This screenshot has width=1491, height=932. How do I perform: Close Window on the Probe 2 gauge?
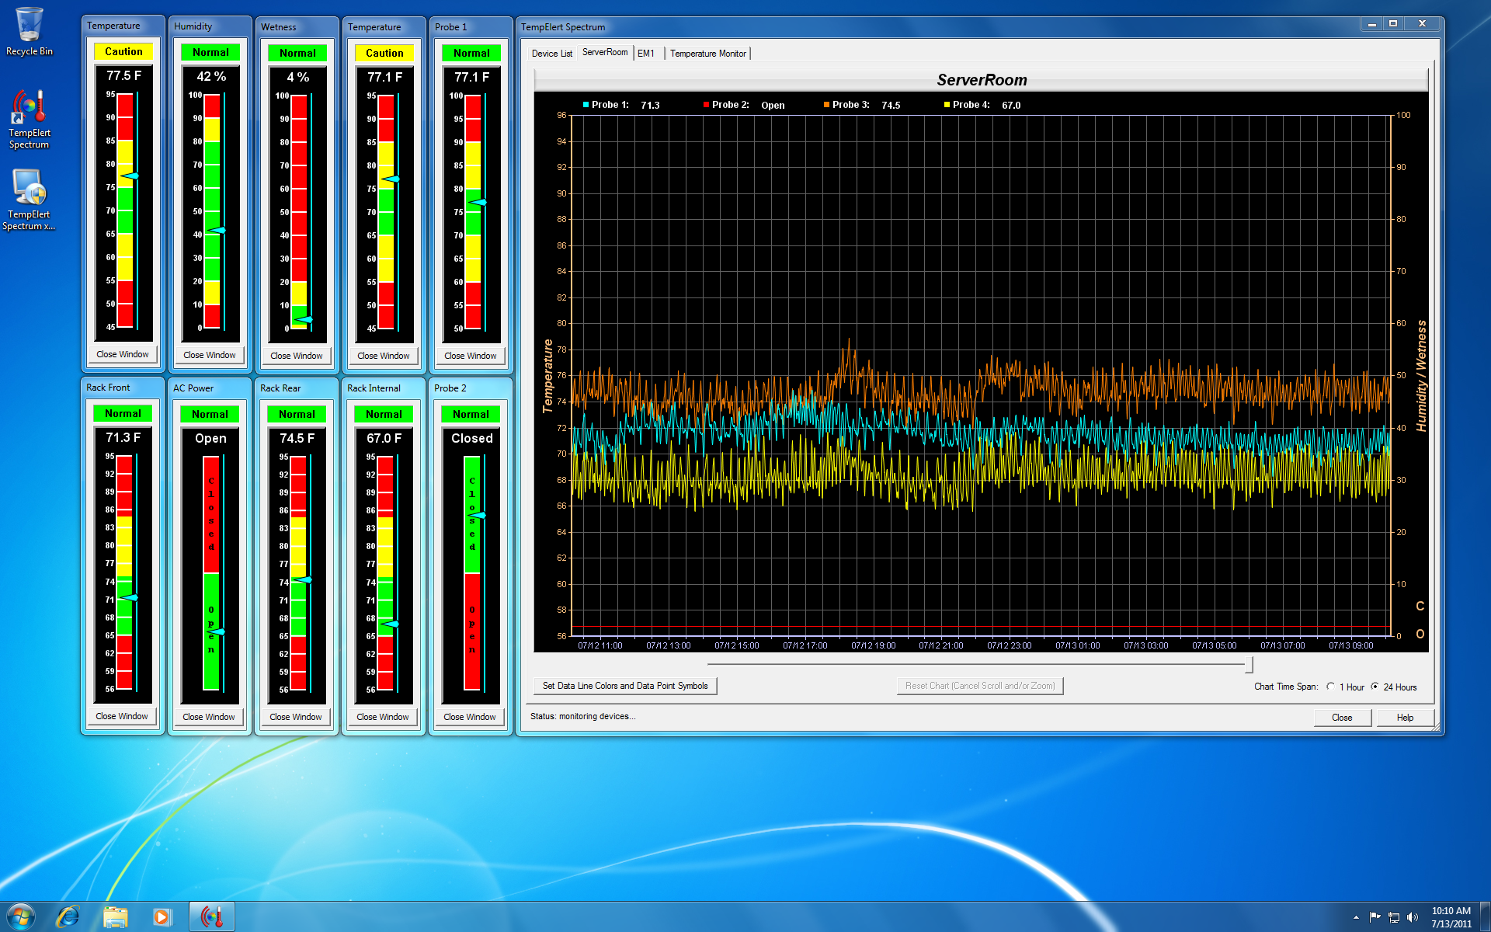click(470, 717)
